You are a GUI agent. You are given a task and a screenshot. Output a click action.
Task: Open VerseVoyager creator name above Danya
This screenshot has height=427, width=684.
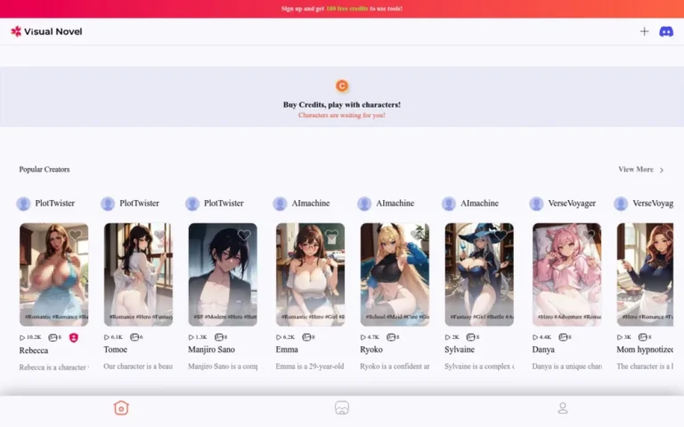pos(572,203)
